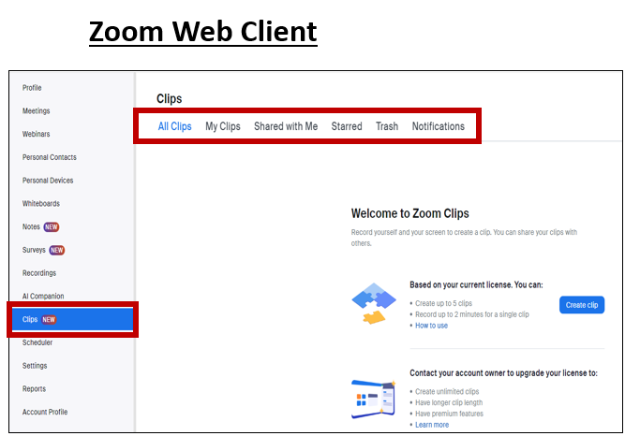The width and height of the screenshot is (625, 436).
Task: Open the Notifications tab
Action: tap(438, 126)
